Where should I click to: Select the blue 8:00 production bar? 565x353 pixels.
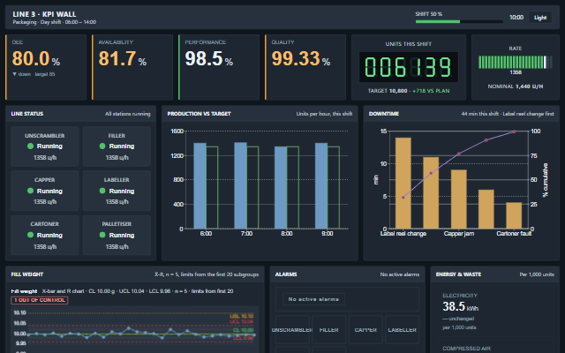[281, 187]
